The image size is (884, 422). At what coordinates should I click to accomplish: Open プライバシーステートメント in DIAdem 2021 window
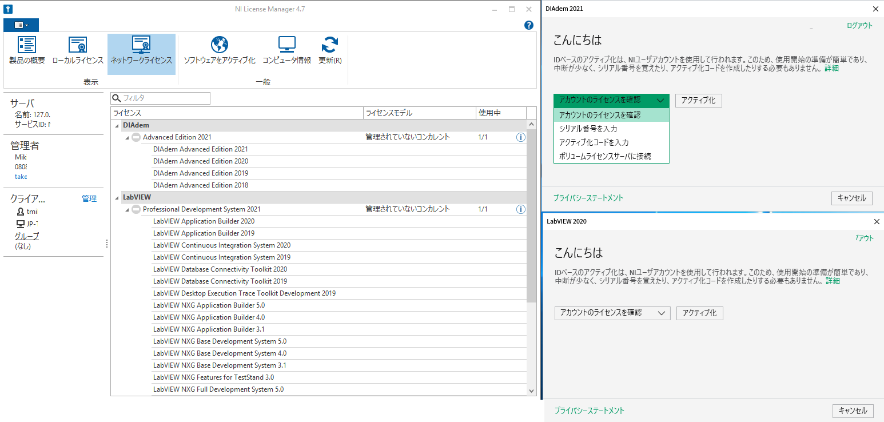(x=588, y=198)
